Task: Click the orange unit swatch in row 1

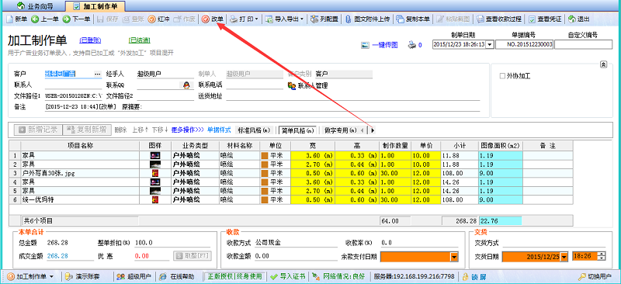Action: point(265,156)
